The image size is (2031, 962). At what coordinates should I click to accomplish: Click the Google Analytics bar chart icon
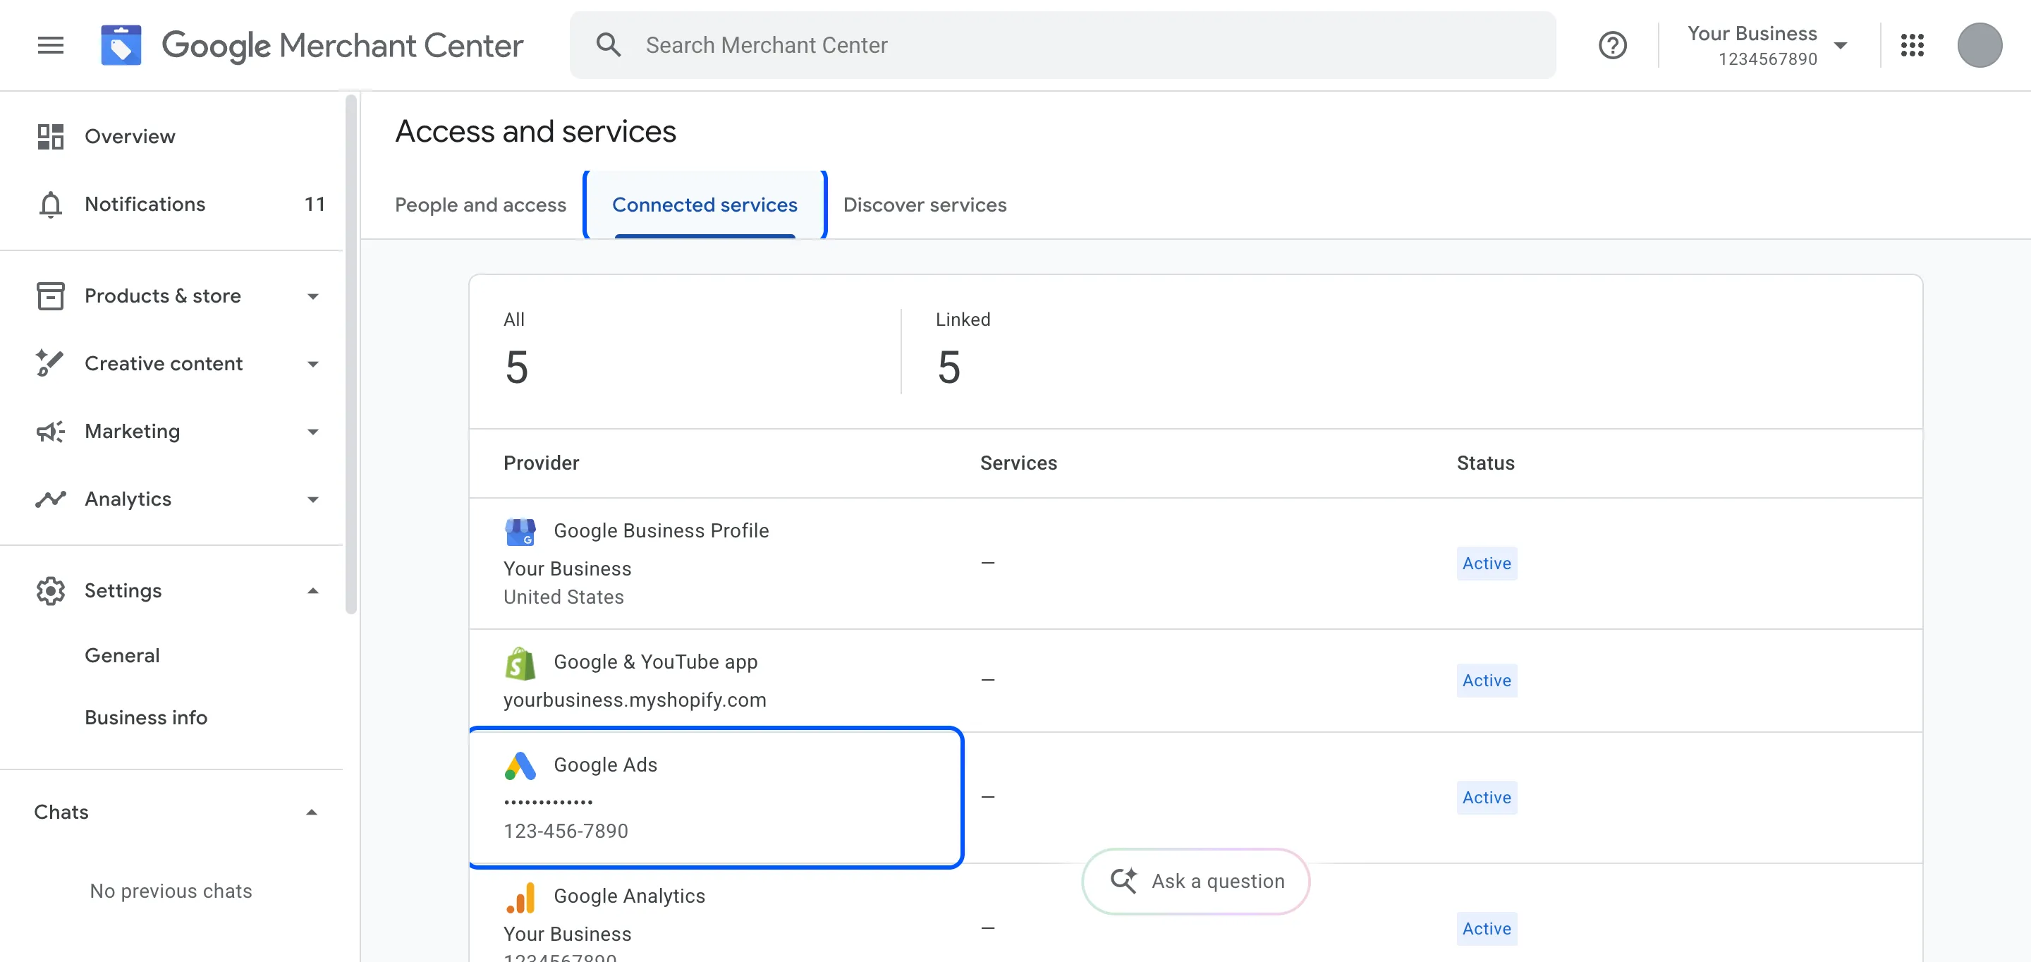(520, 897)
